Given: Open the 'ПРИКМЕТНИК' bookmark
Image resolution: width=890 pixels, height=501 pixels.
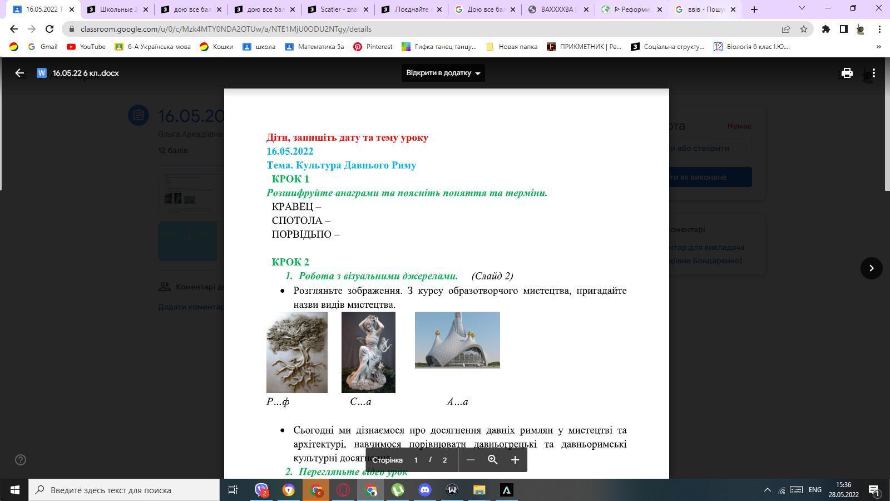Looking at the screenshot, I should (584, 47).
